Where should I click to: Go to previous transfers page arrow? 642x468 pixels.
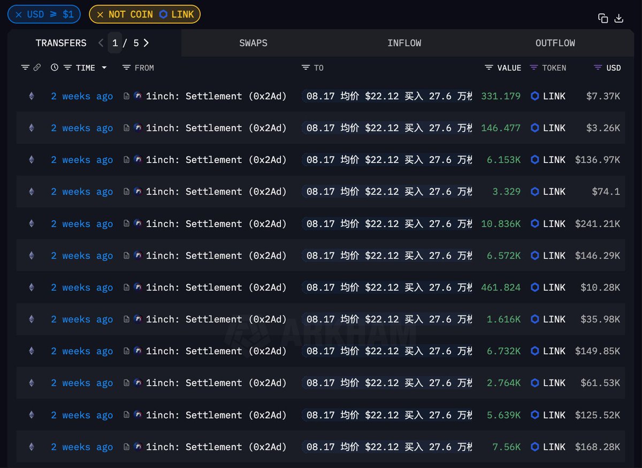(101, 43)
